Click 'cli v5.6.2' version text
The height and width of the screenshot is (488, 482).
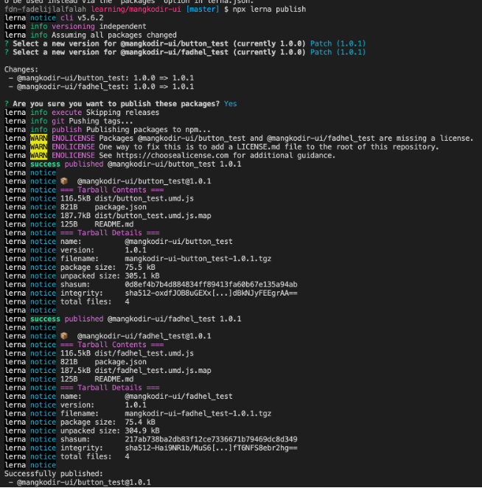pos(82,18)
